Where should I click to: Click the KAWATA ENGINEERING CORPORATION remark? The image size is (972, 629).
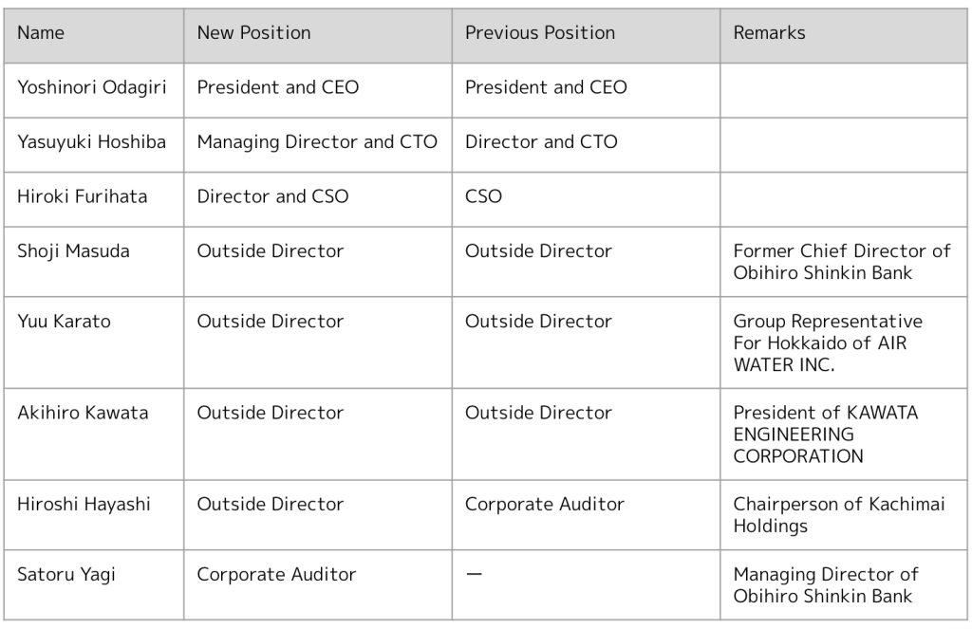coord(844,434)
